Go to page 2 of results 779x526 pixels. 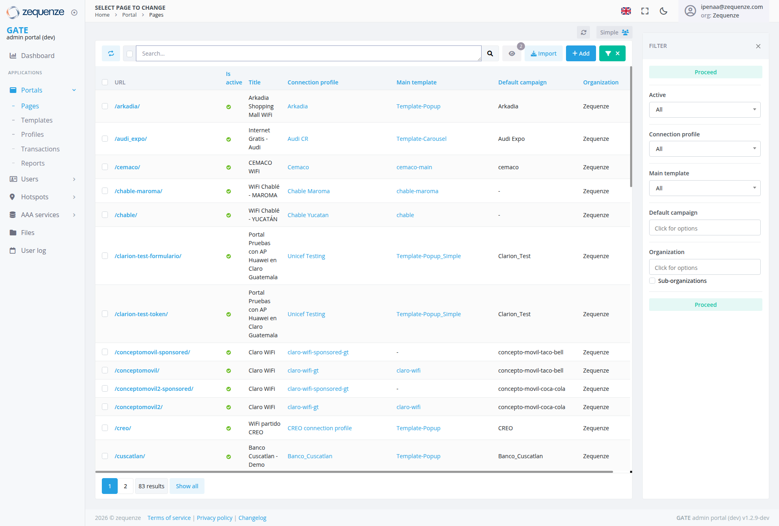125,486
